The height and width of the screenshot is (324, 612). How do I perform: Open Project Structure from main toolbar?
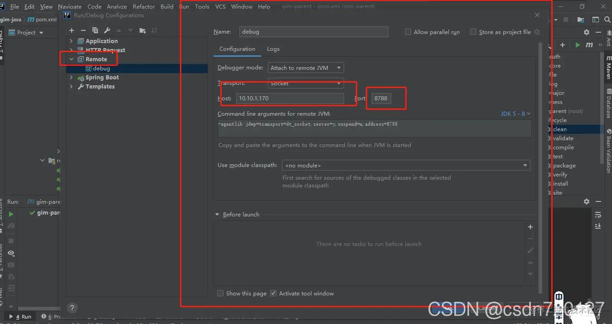pos(581,20)
